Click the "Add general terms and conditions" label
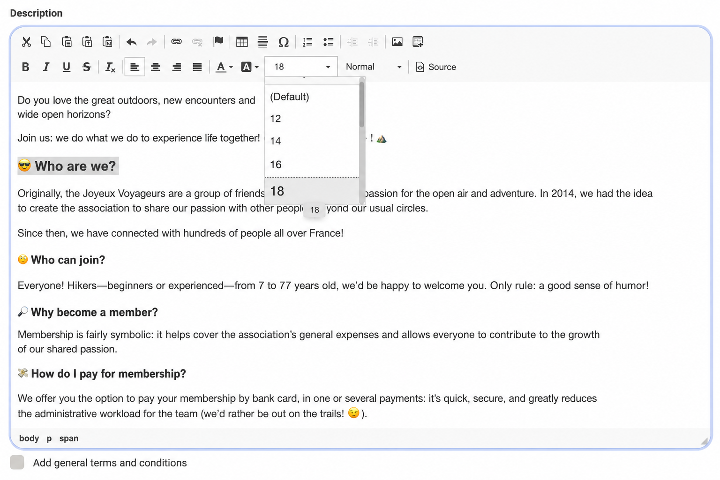This screenshot has width=720, height=480. click(x=110, y=463)
